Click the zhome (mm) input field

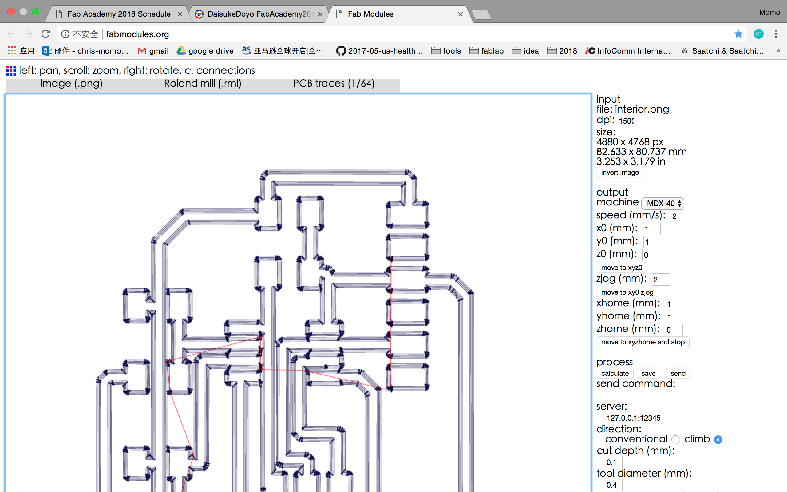click(674, 330)
